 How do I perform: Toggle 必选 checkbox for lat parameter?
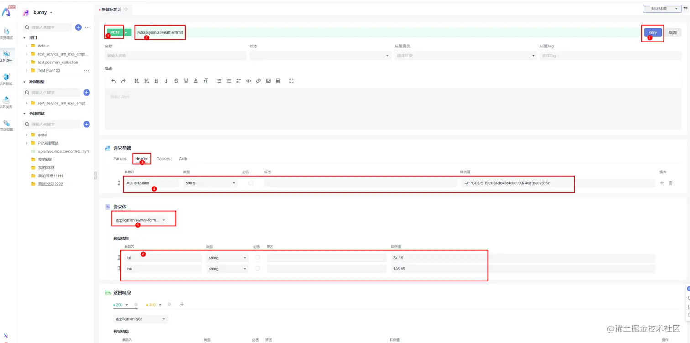pos(257,258)
